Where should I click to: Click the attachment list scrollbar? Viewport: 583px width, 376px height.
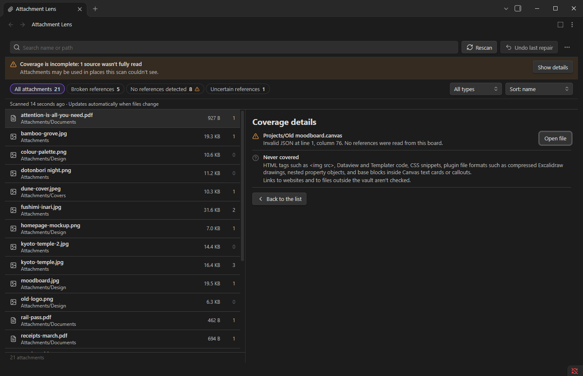click(x=243, y=186)
